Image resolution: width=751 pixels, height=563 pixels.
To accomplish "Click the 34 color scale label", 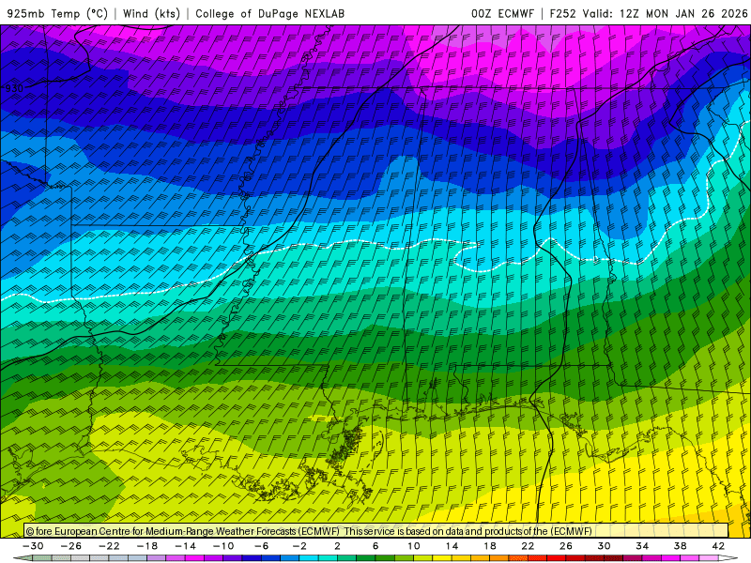I will (x=642, y=546).
